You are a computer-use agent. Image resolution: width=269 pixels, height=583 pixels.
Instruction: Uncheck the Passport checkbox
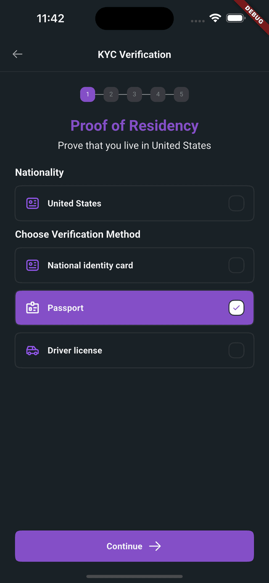click(236, 308)
